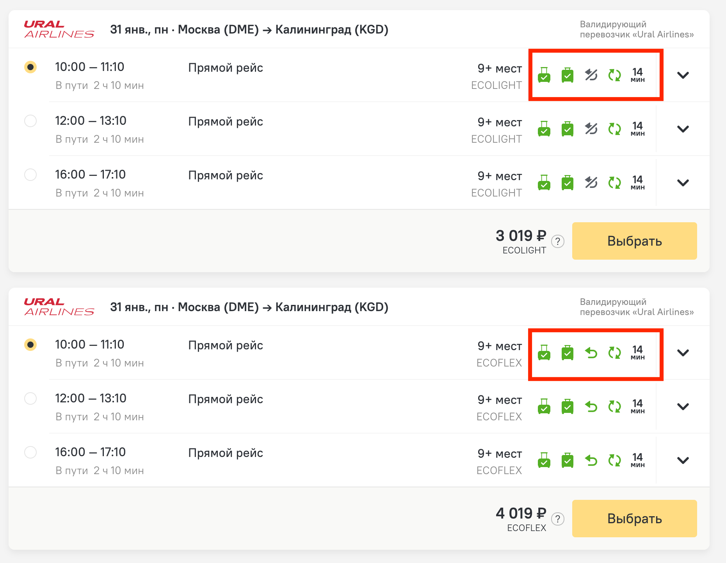Click the exchange arrows icon on ECOFLEX 12:00 flight

point(614,406)
